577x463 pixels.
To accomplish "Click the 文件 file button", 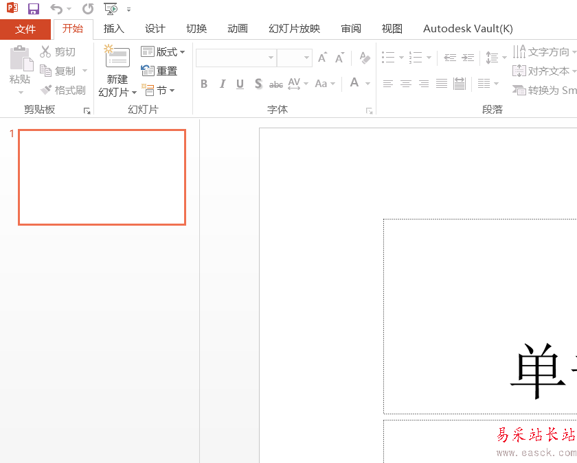I will point(25,29).
